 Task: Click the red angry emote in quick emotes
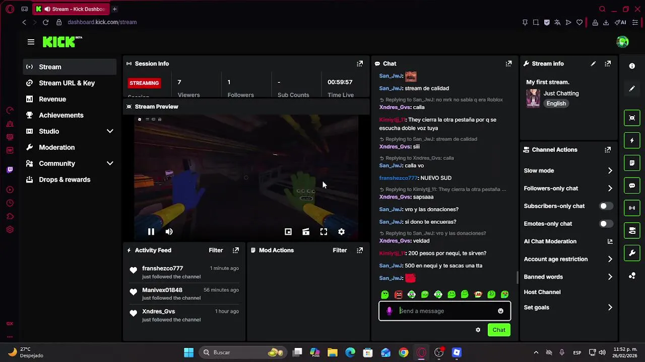pos(398,295)
